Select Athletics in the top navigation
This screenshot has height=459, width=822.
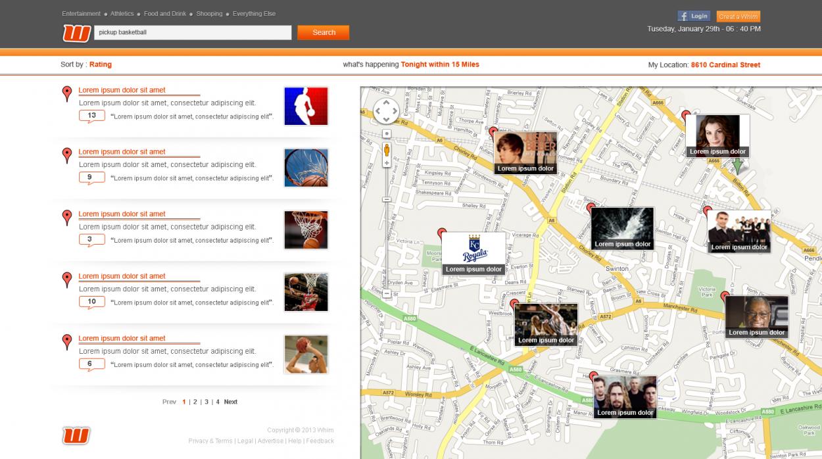[x=121, y=13]
